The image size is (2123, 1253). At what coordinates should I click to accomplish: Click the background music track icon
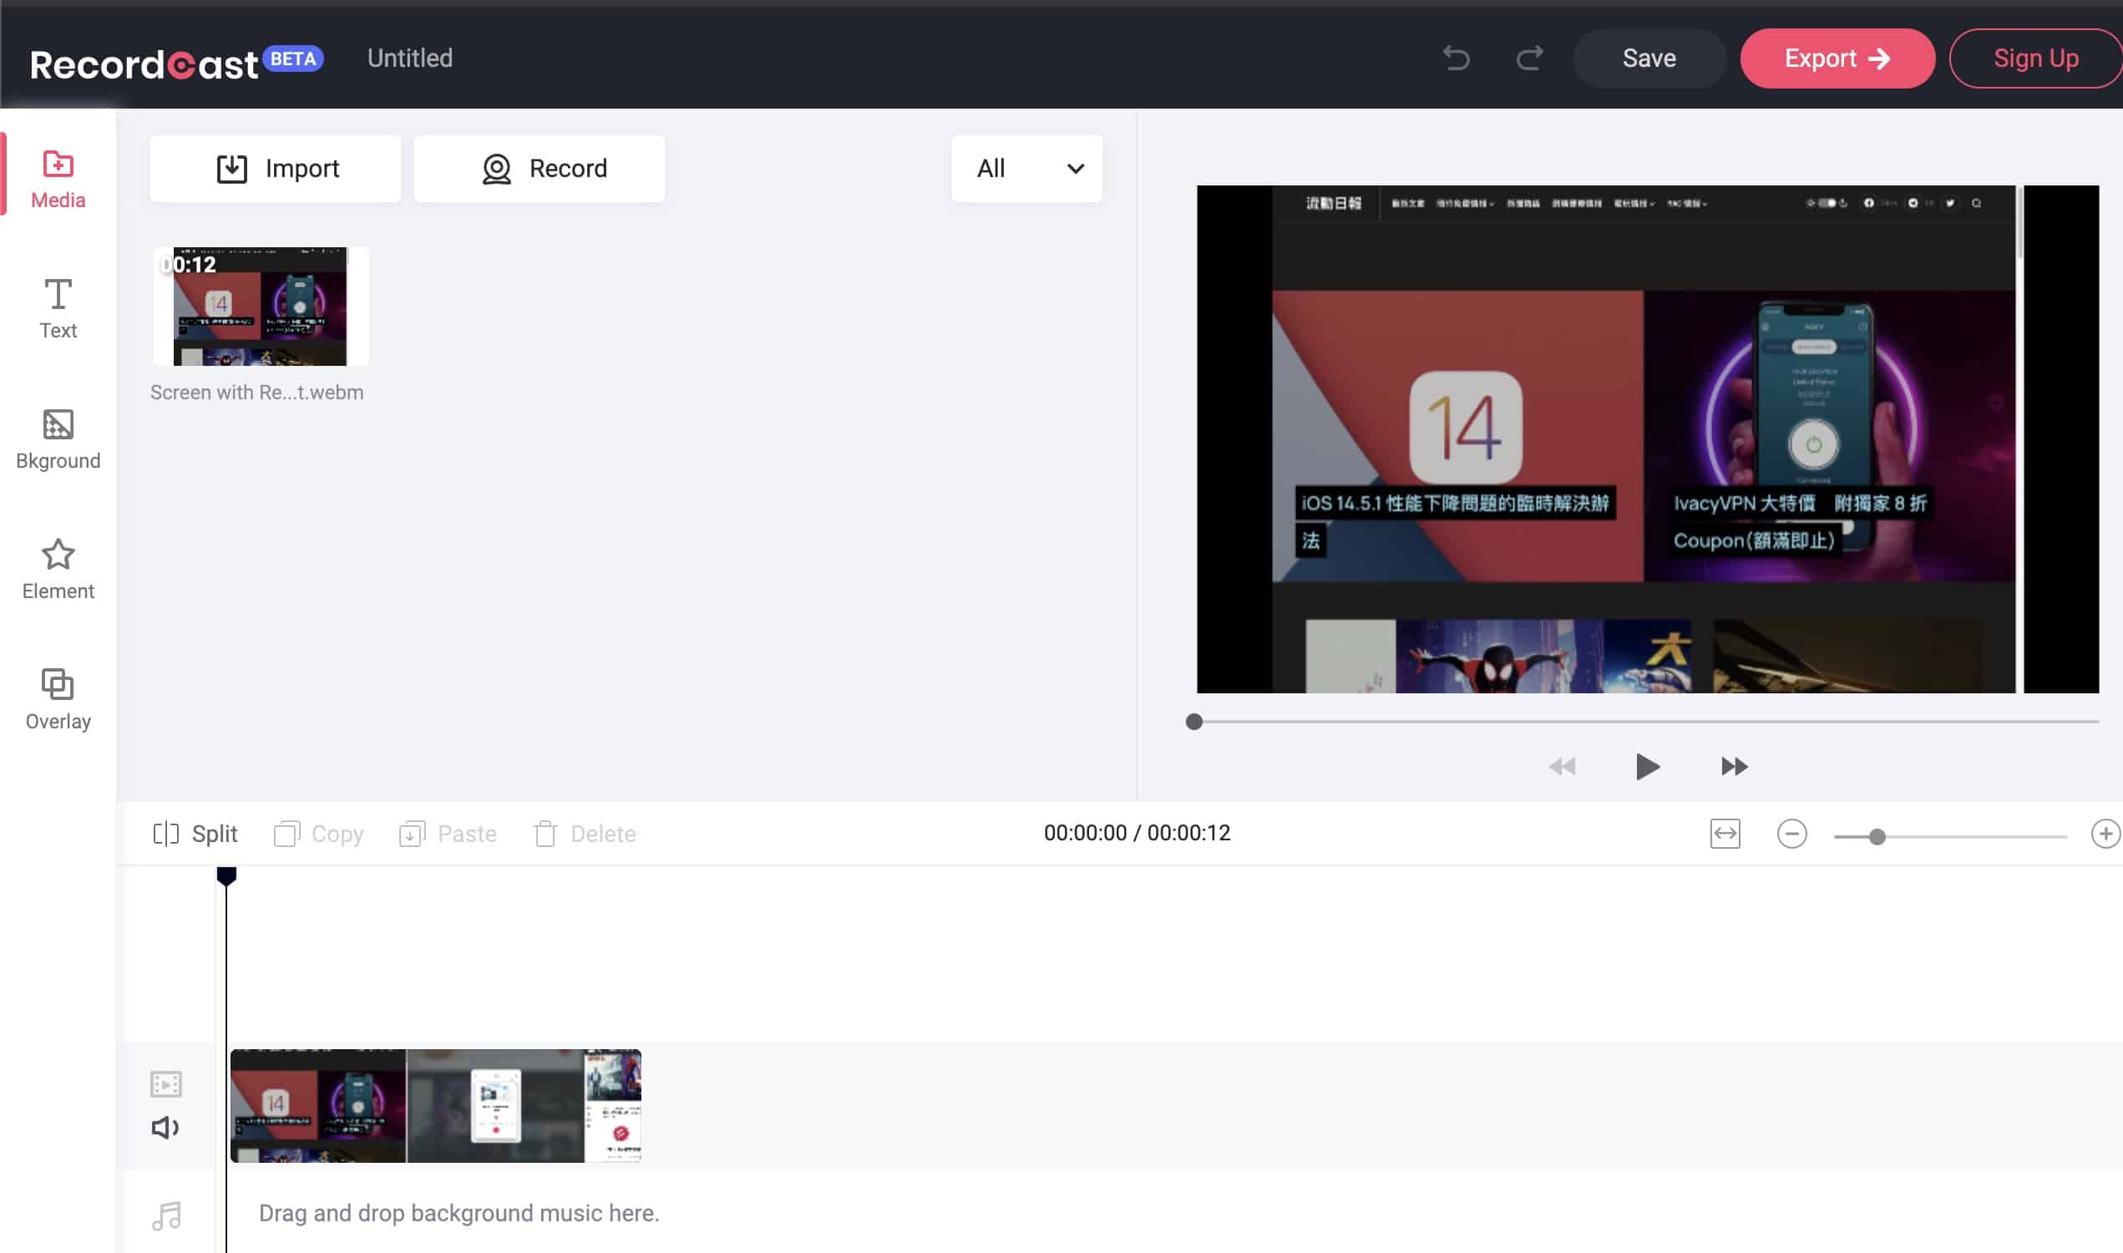166,1216
